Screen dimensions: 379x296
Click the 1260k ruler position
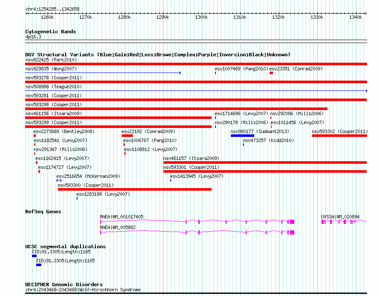47,17
